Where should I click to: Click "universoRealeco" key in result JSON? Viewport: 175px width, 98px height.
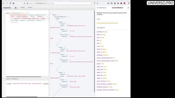(x=60, y=17)
